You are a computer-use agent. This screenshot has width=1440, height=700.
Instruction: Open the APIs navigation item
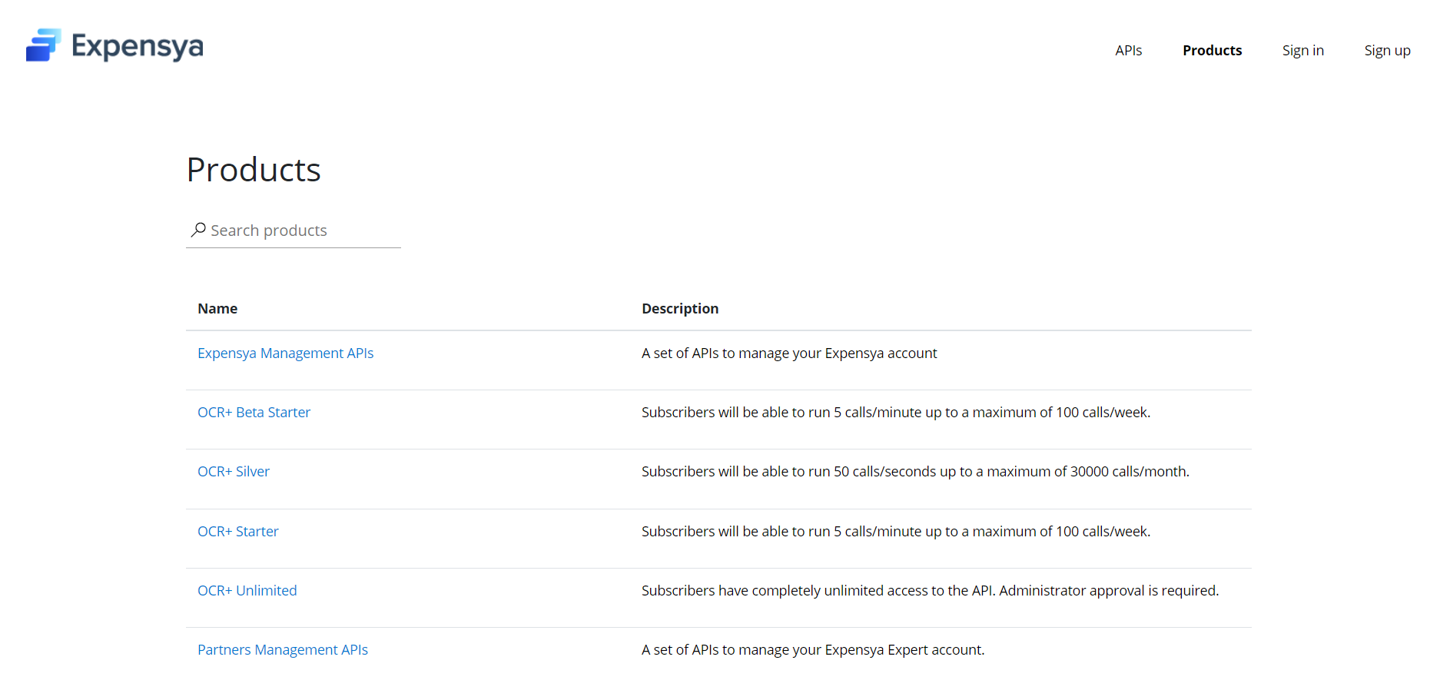tap(1128, 51)
